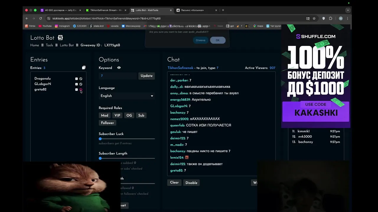The image size is (378, 212).
Task: Ban greta82 using the red ban icon
Action: click(81, 90)
